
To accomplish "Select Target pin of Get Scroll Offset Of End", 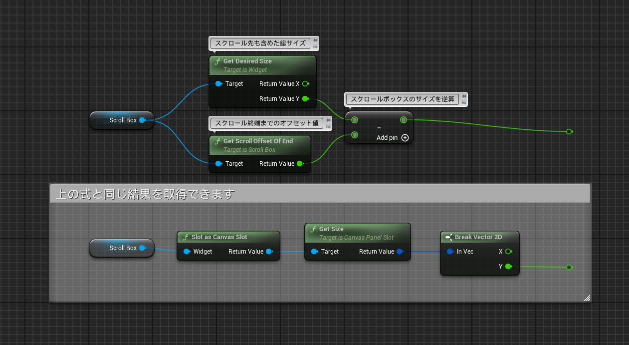I will point(218,164).
